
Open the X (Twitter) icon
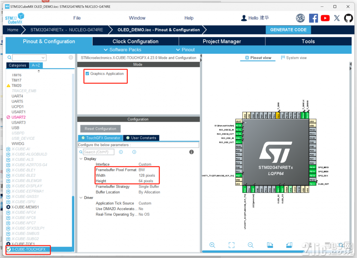(337, 18)
